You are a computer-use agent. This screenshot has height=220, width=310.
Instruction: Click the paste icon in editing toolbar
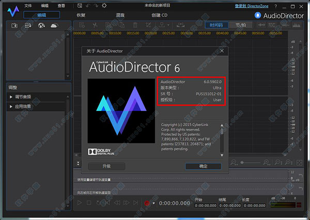[x=121, y=25]
